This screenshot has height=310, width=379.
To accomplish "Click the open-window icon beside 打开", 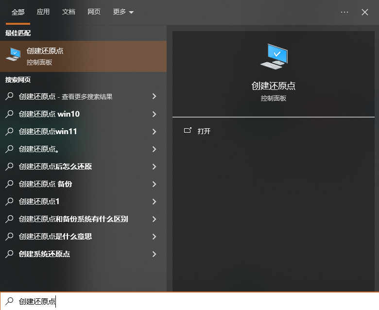I will (188, 131).
